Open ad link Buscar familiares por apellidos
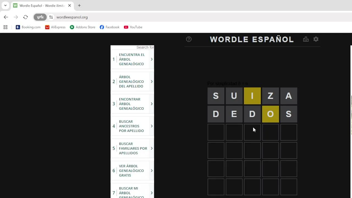Image resolution: width=352 pixels, height=198 pixels. click(132, 148)
